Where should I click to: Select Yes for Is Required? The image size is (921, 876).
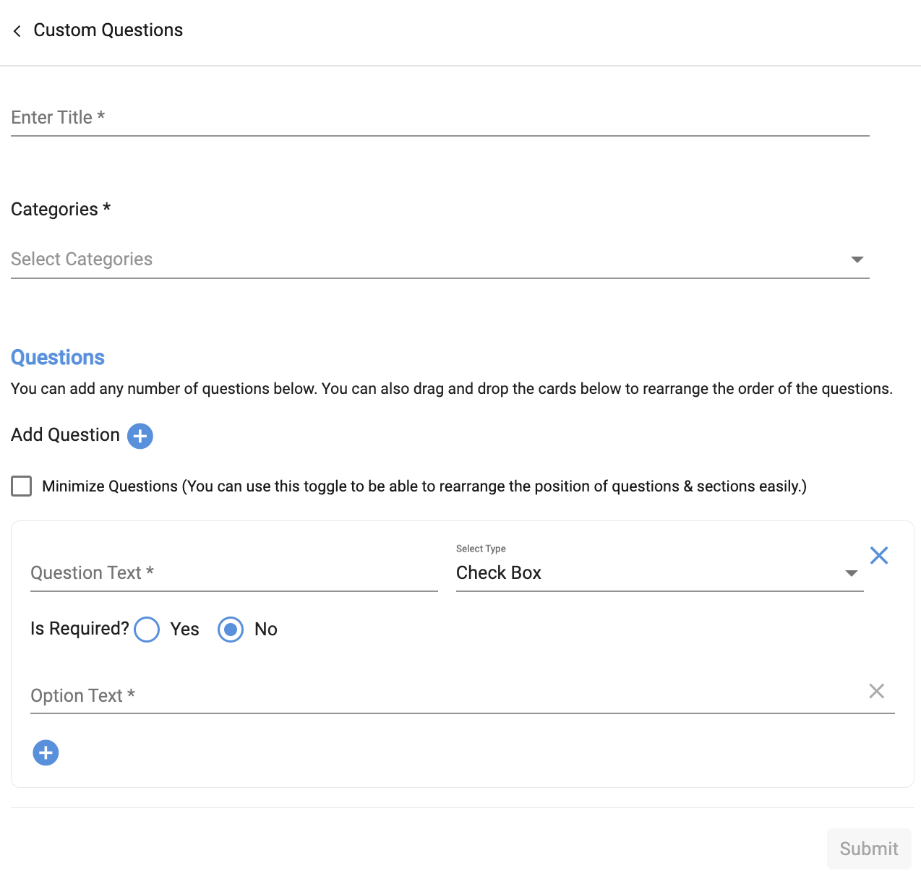point(147,629)
